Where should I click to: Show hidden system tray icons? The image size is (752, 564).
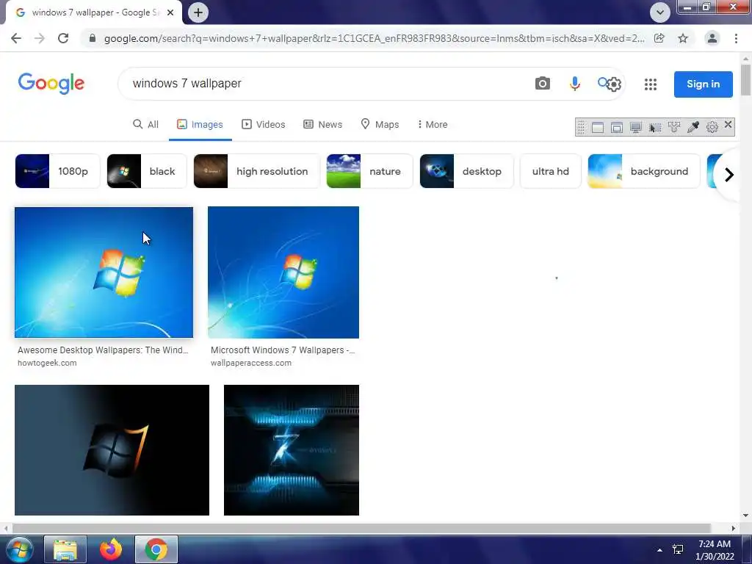point(660,550)
